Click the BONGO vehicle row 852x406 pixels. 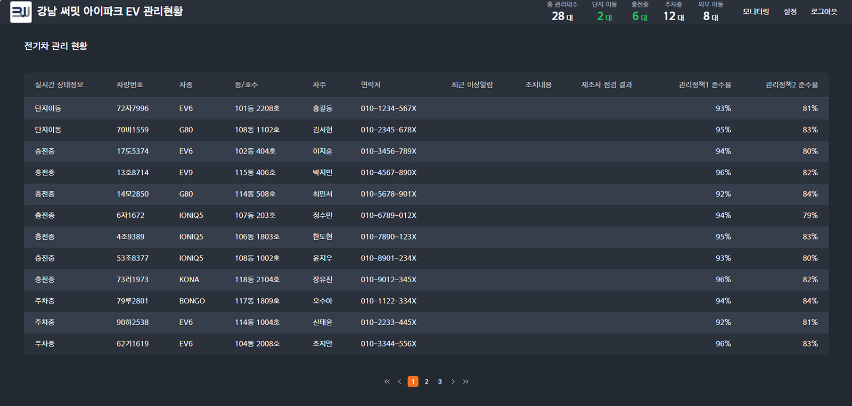(x=192, y=301)
